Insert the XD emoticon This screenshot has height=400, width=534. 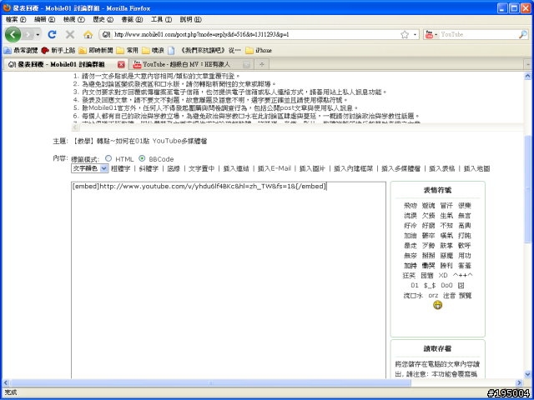(x=443, y=275)
